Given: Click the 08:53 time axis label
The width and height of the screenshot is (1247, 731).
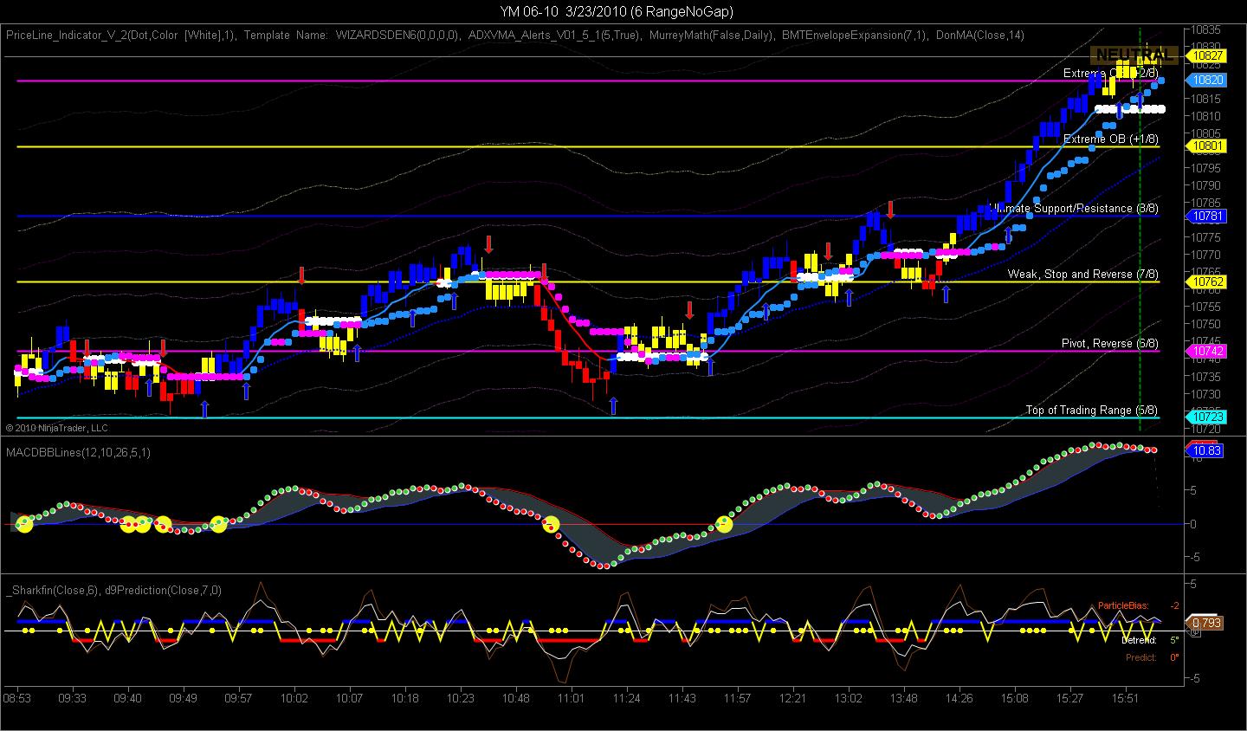Looking at the screenshot, I should 17,698.
